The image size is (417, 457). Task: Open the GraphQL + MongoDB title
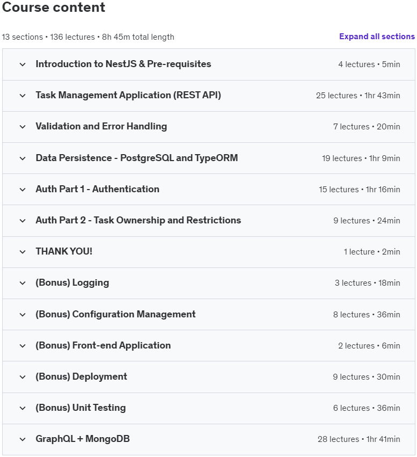(x=83, y=439)
